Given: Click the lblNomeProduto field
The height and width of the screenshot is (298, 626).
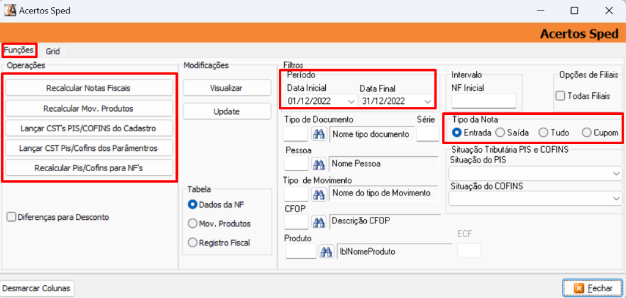Looking at the screenshot, I should (394, 252).
